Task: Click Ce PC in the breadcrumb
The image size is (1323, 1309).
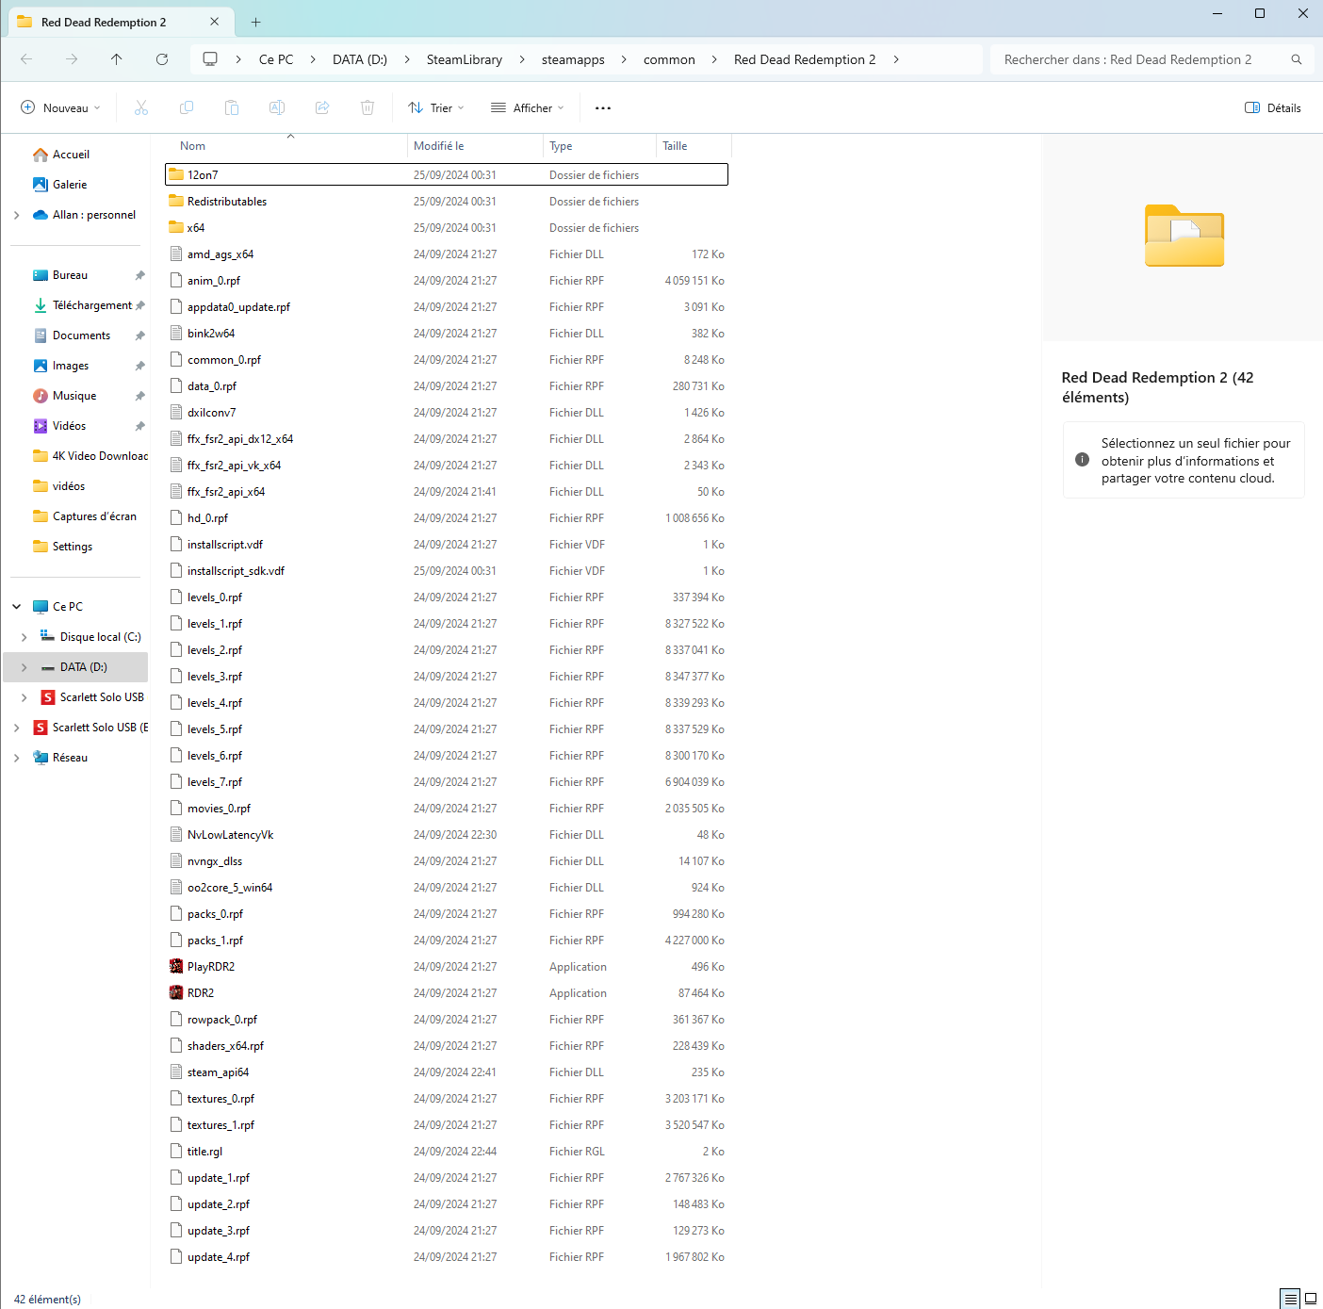Action: 276,59
